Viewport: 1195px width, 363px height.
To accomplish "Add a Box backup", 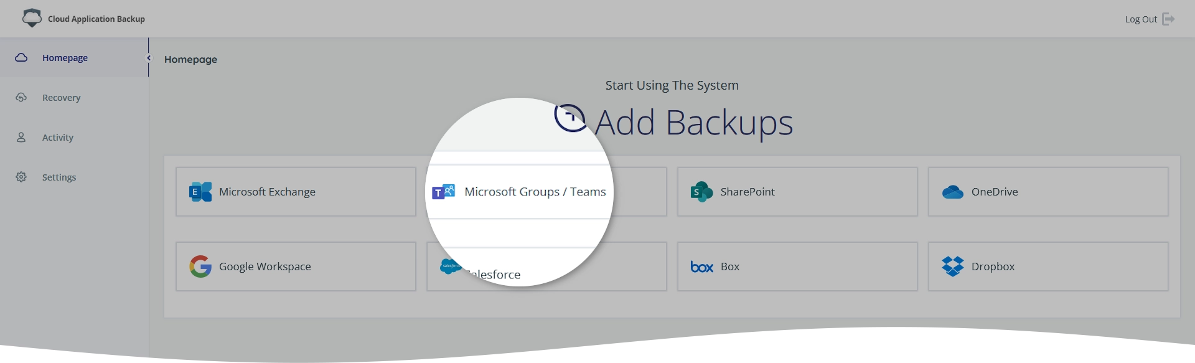I will [797, 266].
